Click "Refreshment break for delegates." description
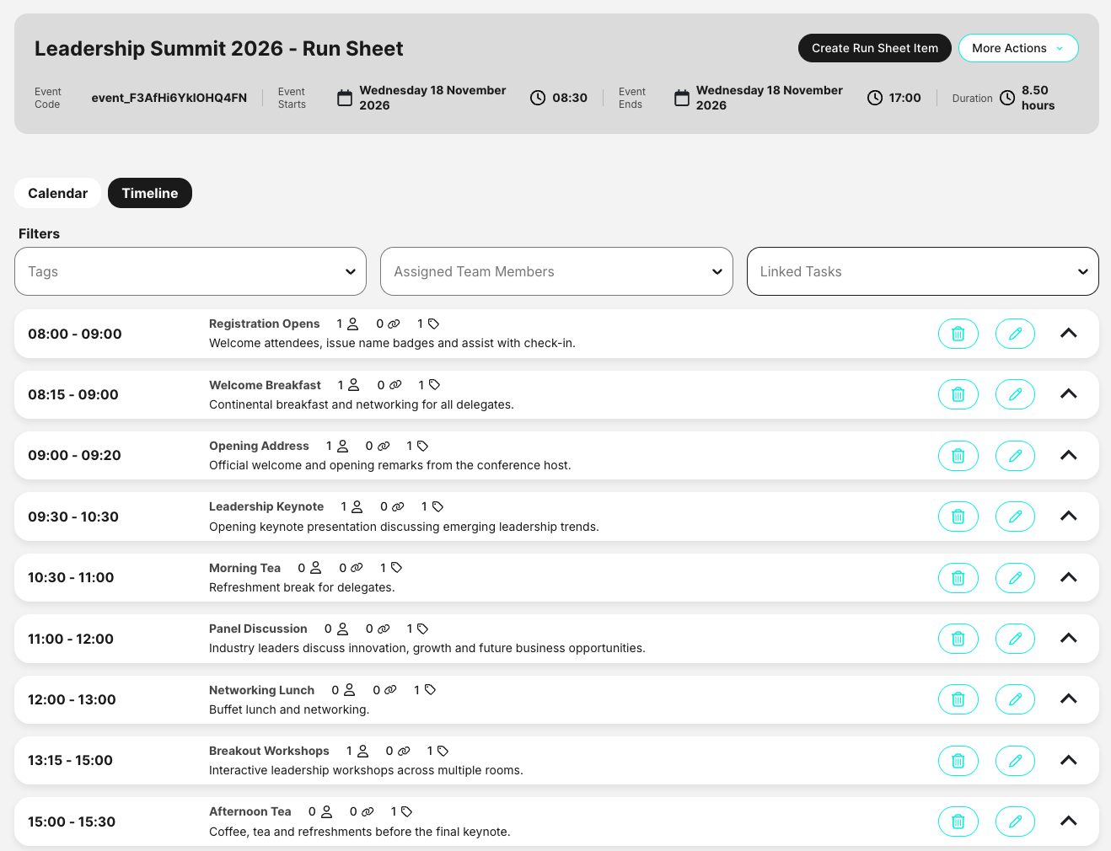Screen dimensions: 1111x851 302,587
